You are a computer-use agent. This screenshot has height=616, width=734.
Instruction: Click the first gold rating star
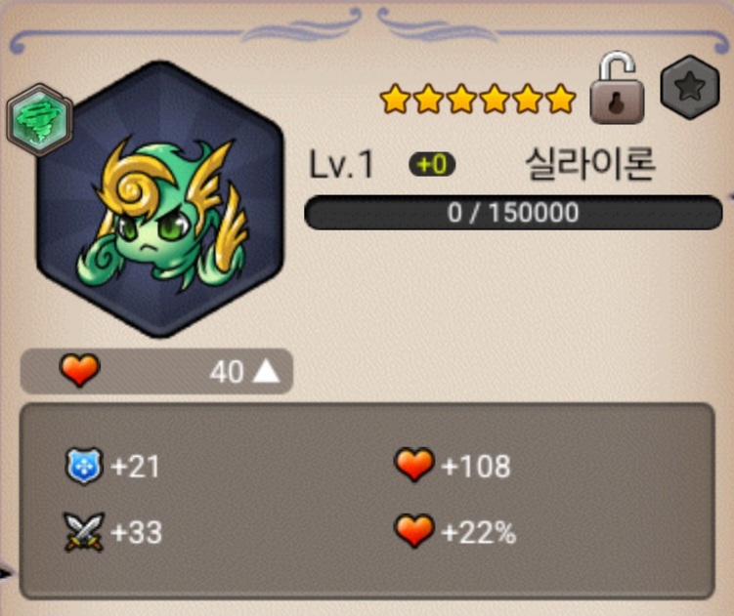pos(396,100)
